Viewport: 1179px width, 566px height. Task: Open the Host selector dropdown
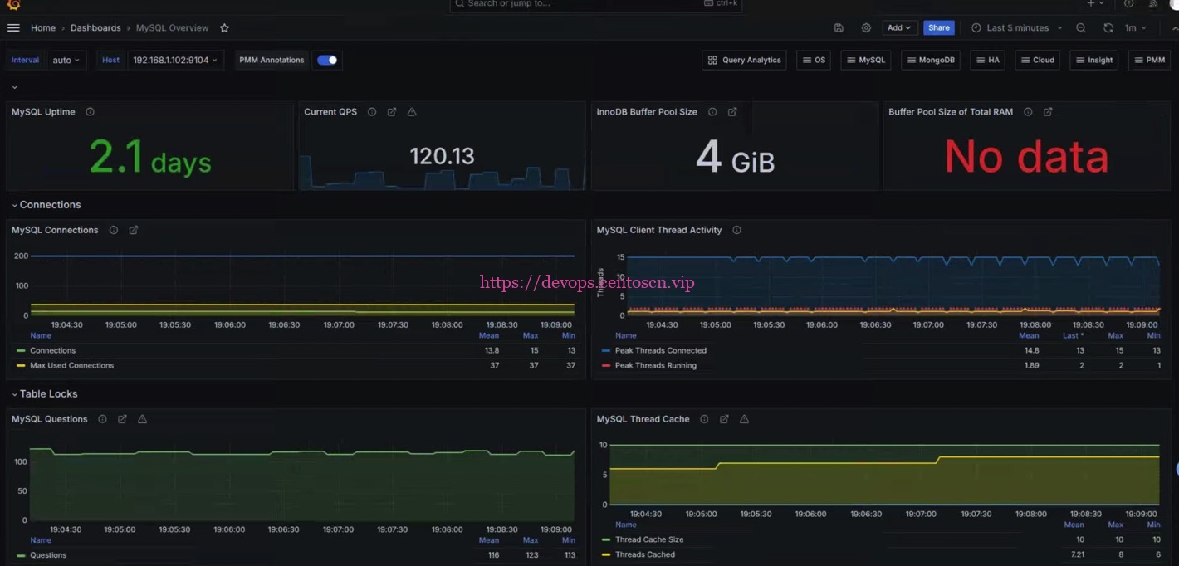175,60
